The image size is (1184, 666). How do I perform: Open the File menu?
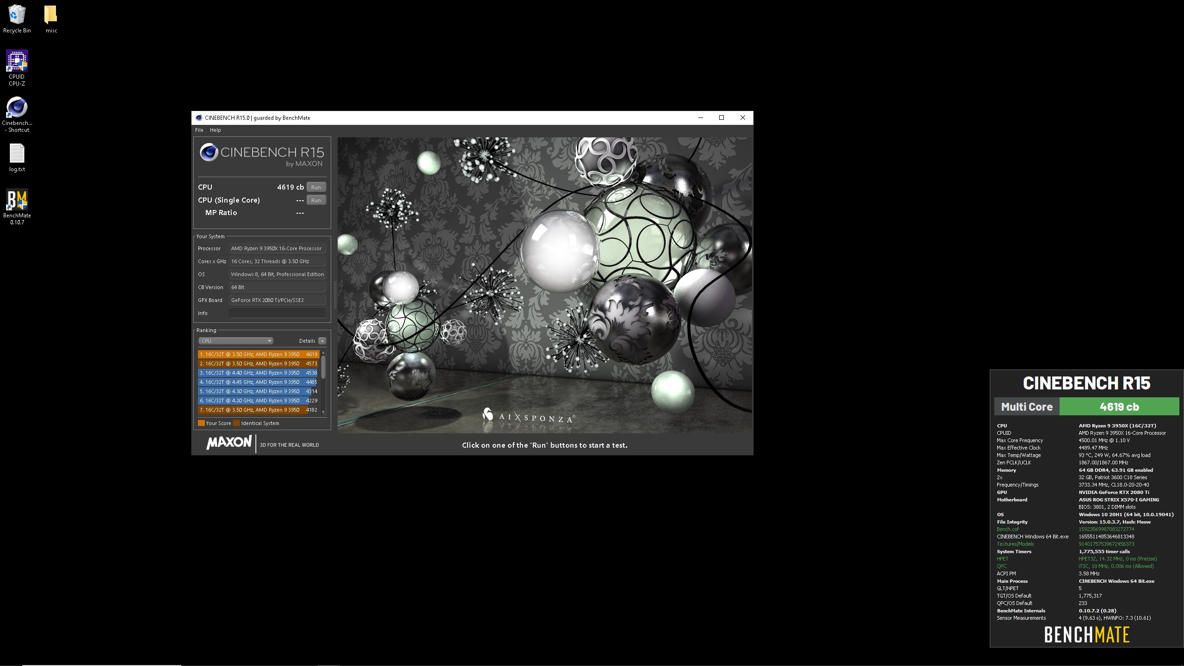[x=199, y=130]
